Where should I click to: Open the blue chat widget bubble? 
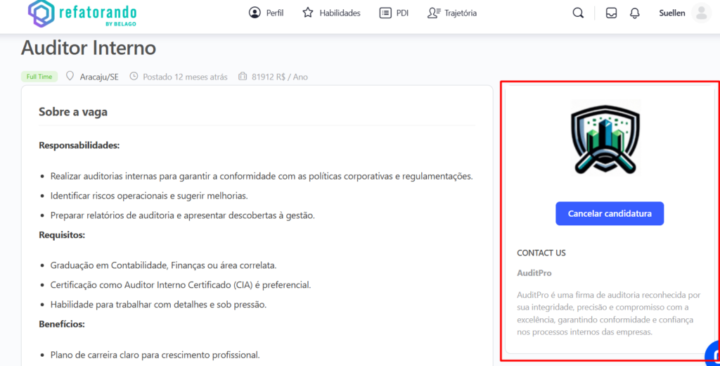[x=713, y=354]
